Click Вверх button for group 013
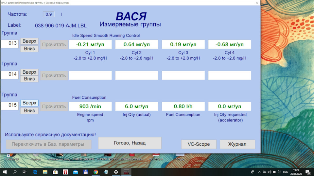This screenshot has width=314, height=176. (x=29, y=41)
